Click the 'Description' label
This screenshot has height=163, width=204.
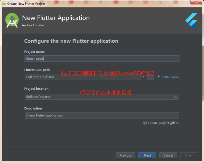33,108
